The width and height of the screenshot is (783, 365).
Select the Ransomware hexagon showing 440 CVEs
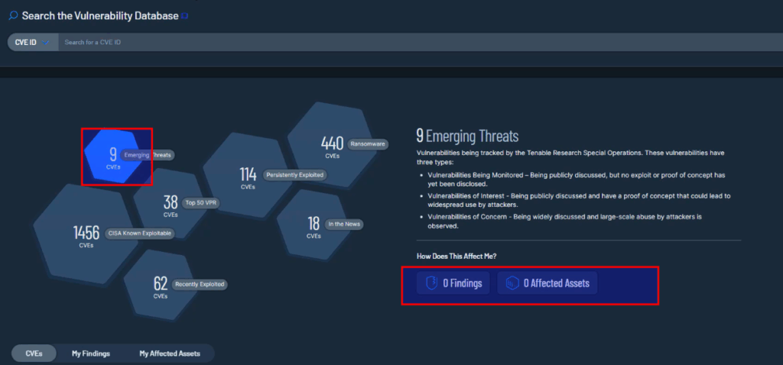(332, 145)
